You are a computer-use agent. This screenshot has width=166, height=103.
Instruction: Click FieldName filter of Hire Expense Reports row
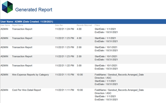119,75
